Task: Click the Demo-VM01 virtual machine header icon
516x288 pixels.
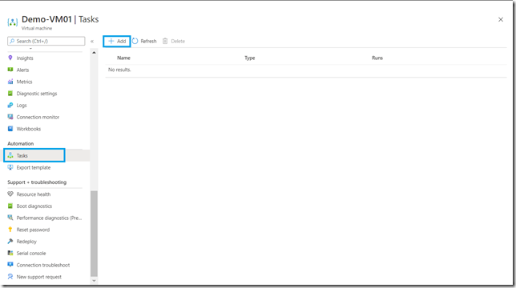Action: tap(13, 22)
